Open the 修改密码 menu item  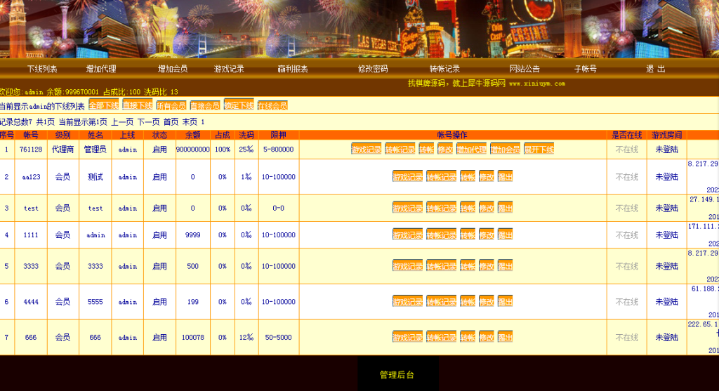[373, 69]
